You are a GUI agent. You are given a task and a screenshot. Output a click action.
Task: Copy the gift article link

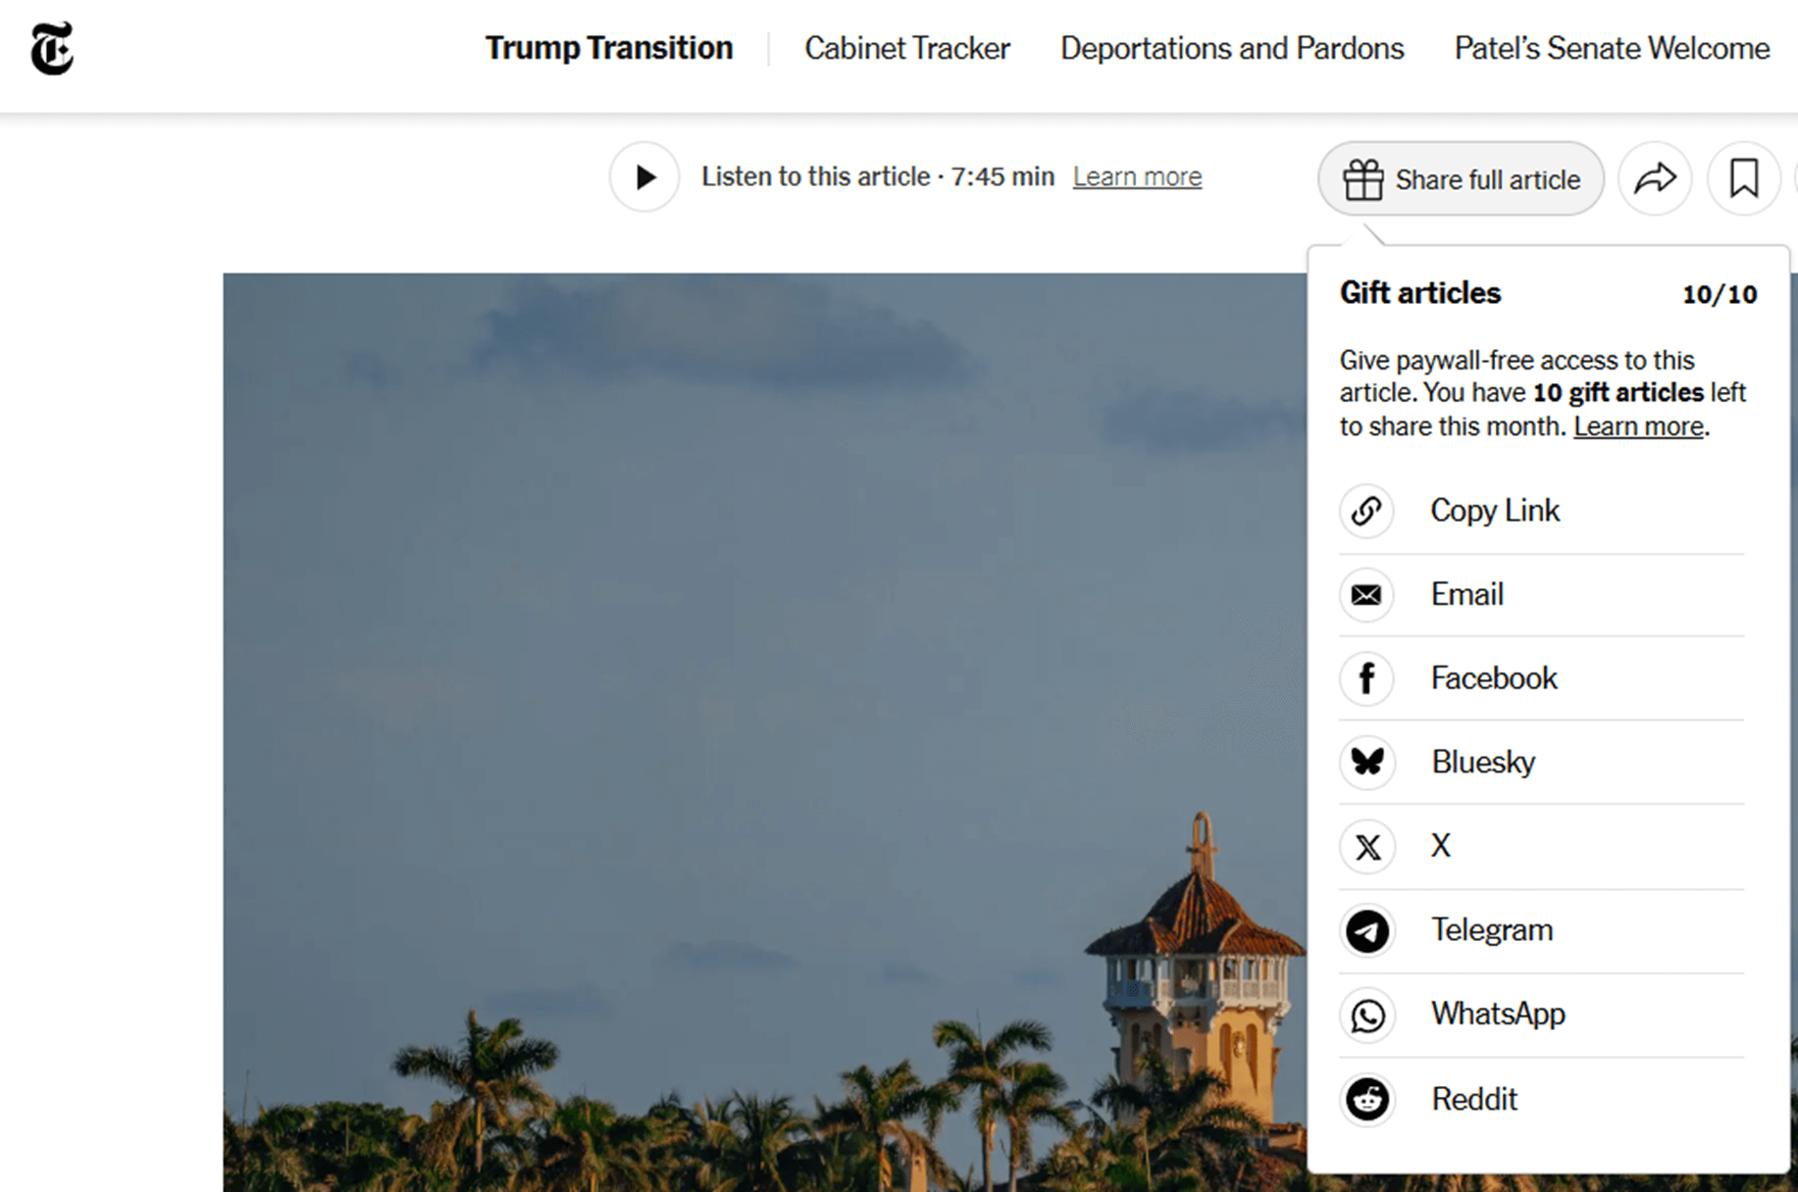1494,511
